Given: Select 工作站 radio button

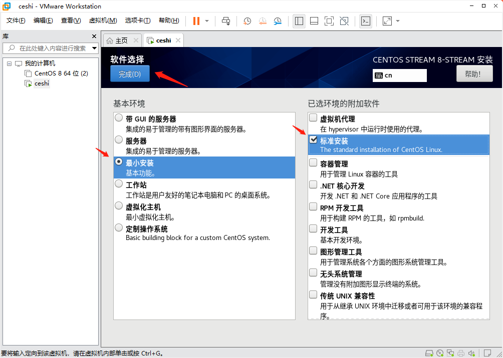Looking at the screenshot, I should point(119,184).
